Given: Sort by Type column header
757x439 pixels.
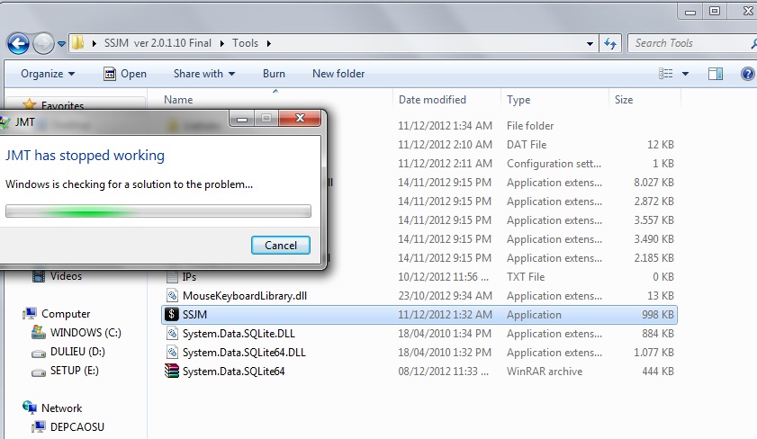Looking at the screenshot, I should point(518,100).
